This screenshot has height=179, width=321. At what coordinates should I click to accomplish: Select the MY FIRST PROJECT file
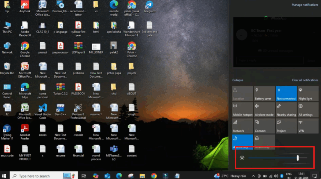click(x=25, y=153)
